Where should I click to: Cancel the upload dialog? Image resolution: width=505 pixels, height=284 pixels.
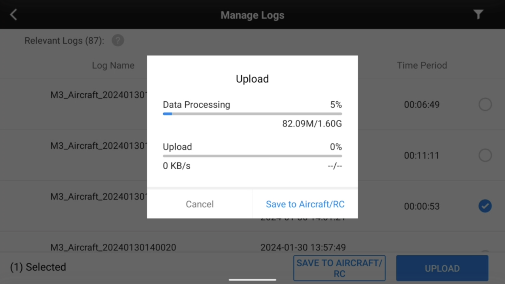pos(200,204)
